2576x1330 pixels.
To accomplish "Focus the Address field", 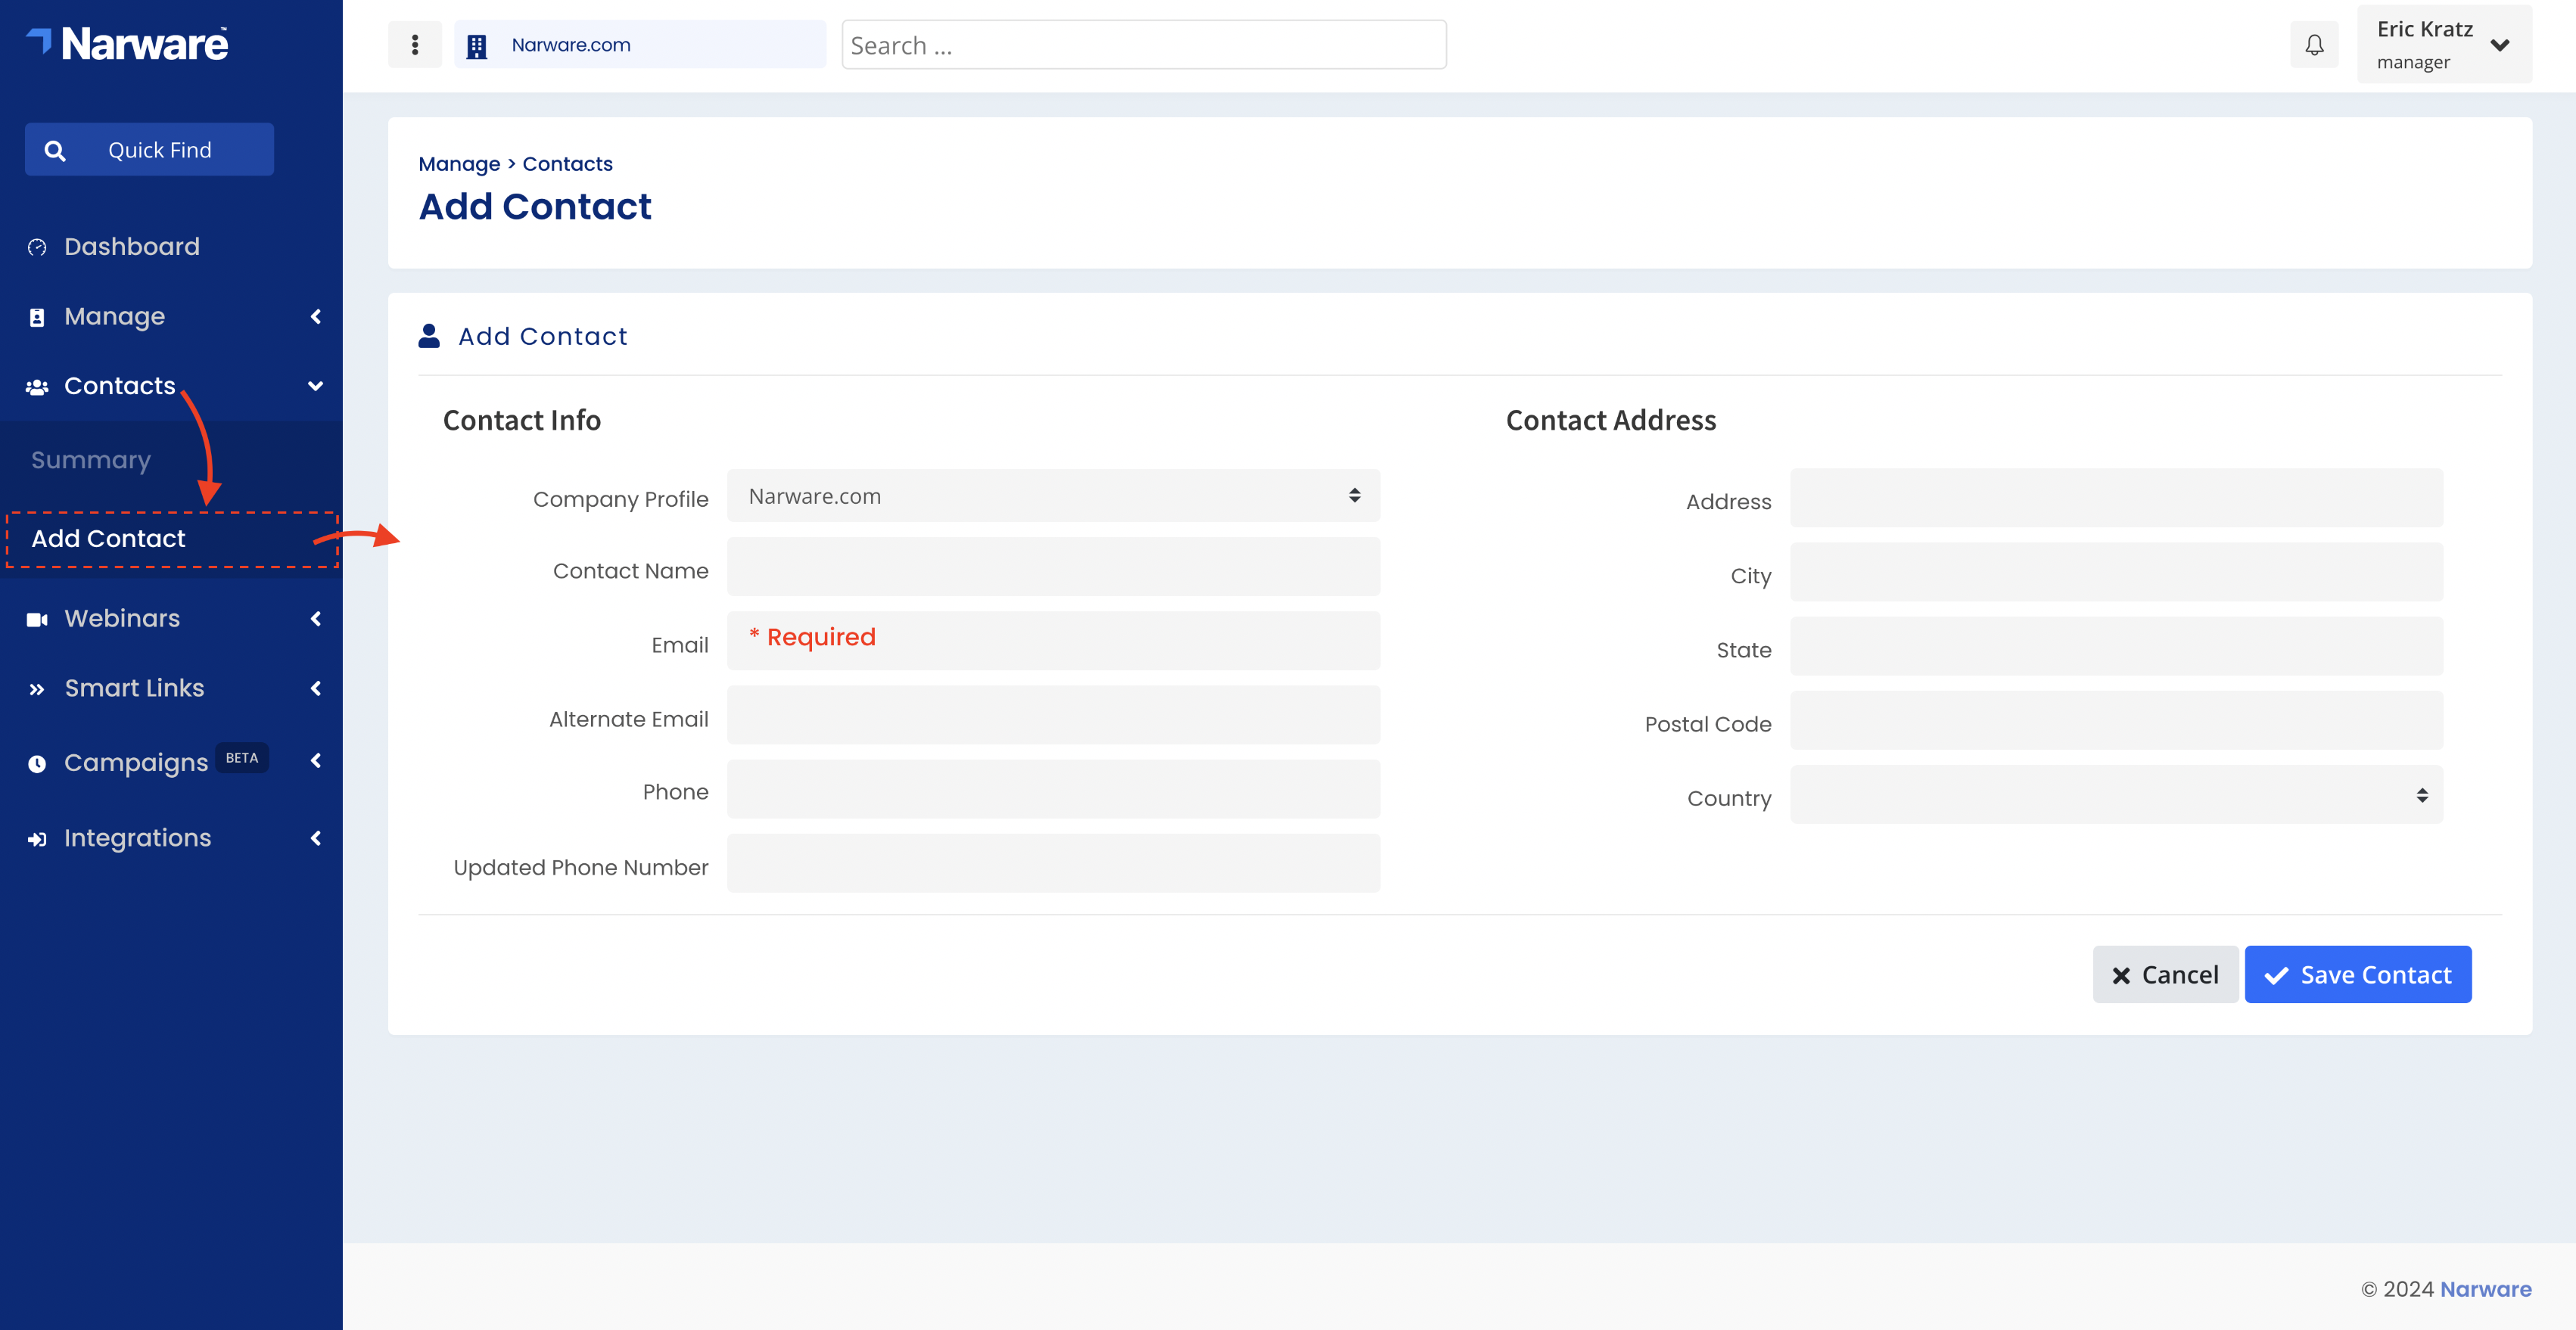I will coord(2116,498).
